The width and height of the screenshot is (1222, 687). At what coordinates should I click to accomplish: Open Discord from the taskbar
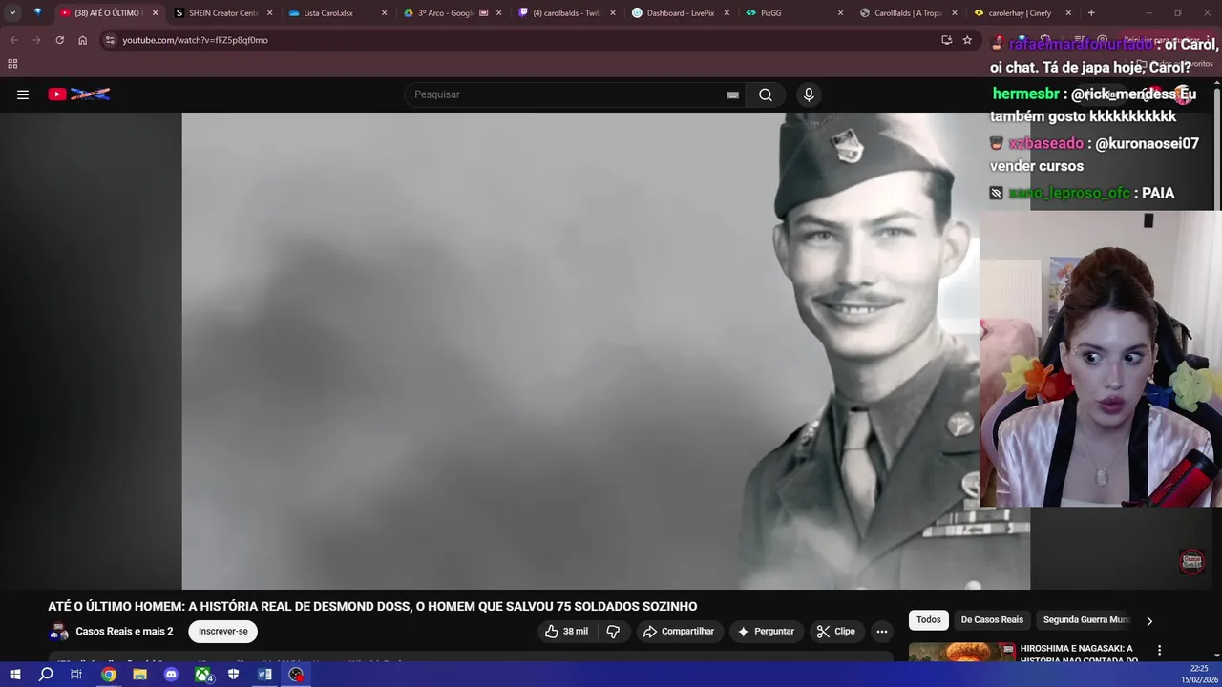pos(171,675)
